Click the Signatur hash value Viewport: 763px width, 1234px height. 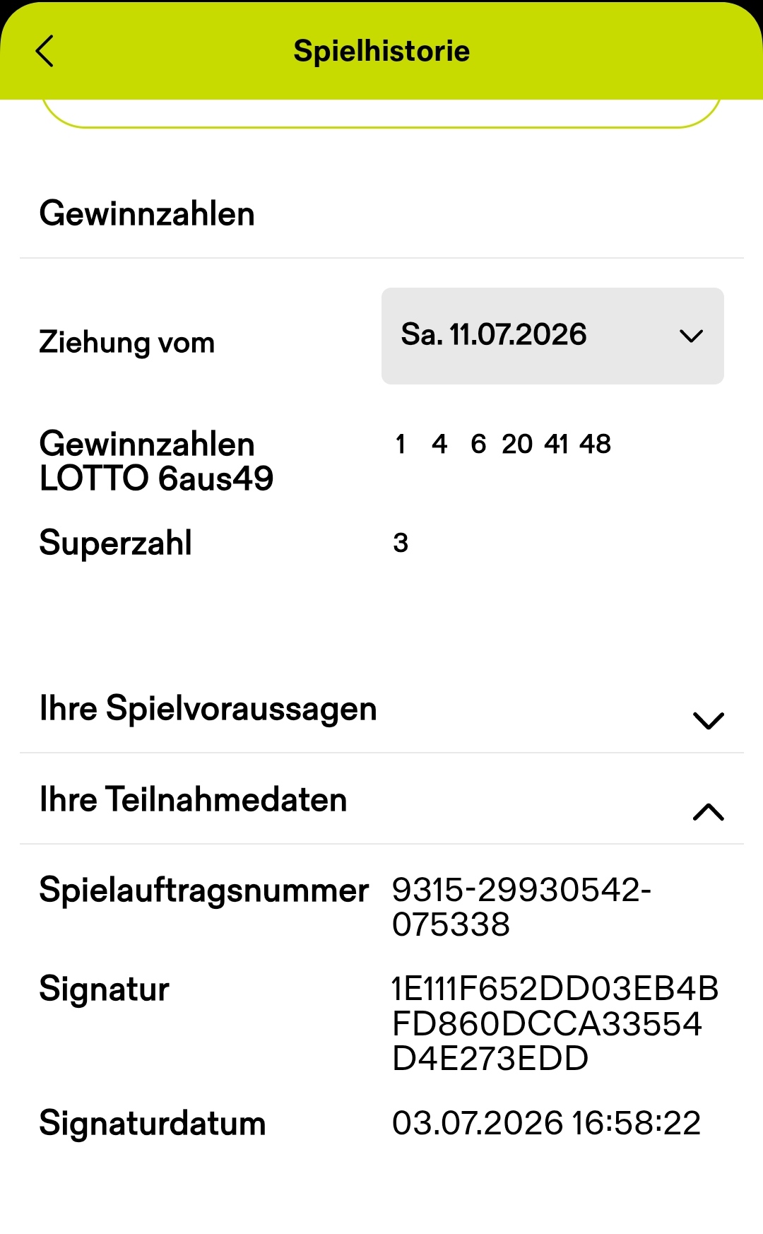[555, 1023]
